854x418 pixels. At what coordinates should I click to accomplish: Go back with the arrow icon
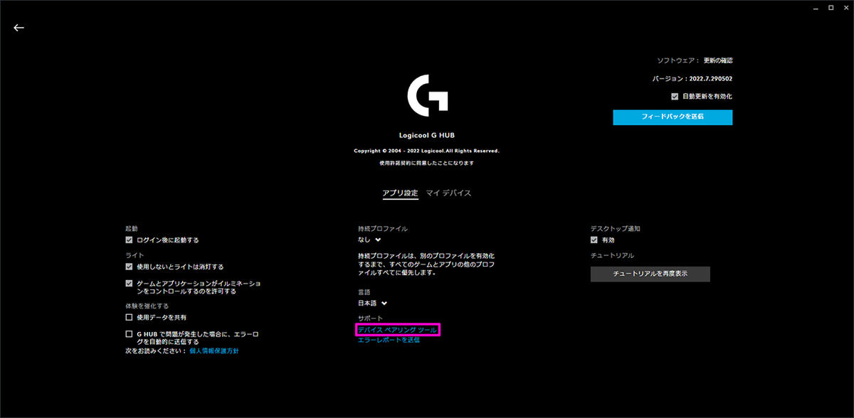[19, 28]
